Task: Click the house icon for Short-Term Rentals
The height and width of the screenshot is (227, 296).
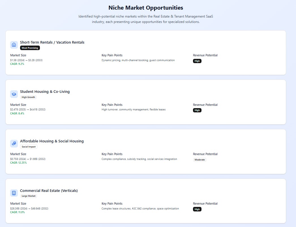Action: (x=14, y=45)
